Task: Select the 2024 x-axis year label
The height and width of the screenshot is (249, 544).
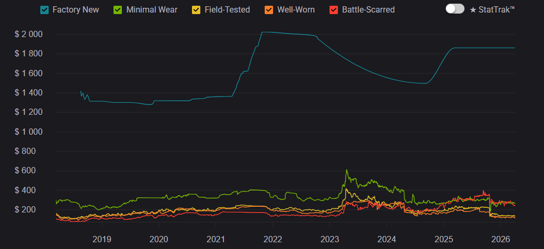Action: click(387, 239)
